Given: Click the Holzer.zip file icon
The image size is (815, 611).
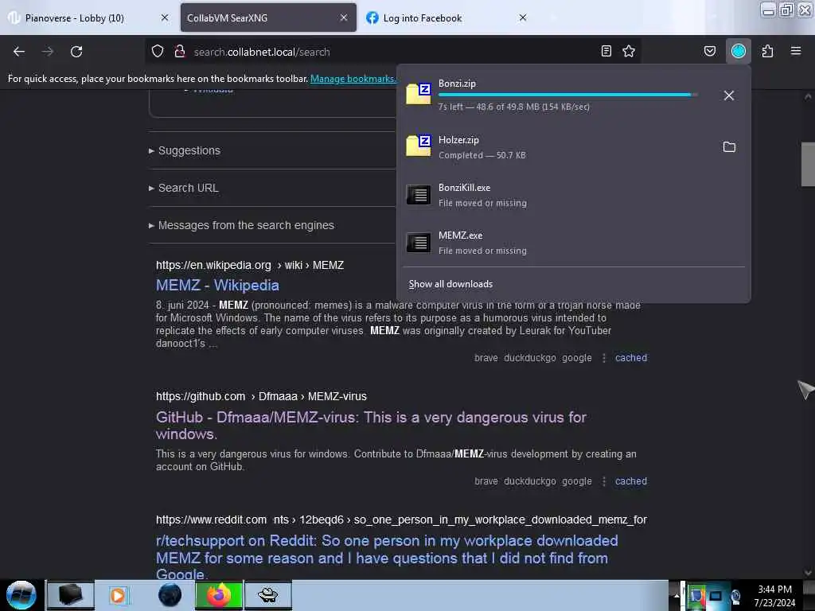Looking at the screenshot, I should [x=419, y=146].
